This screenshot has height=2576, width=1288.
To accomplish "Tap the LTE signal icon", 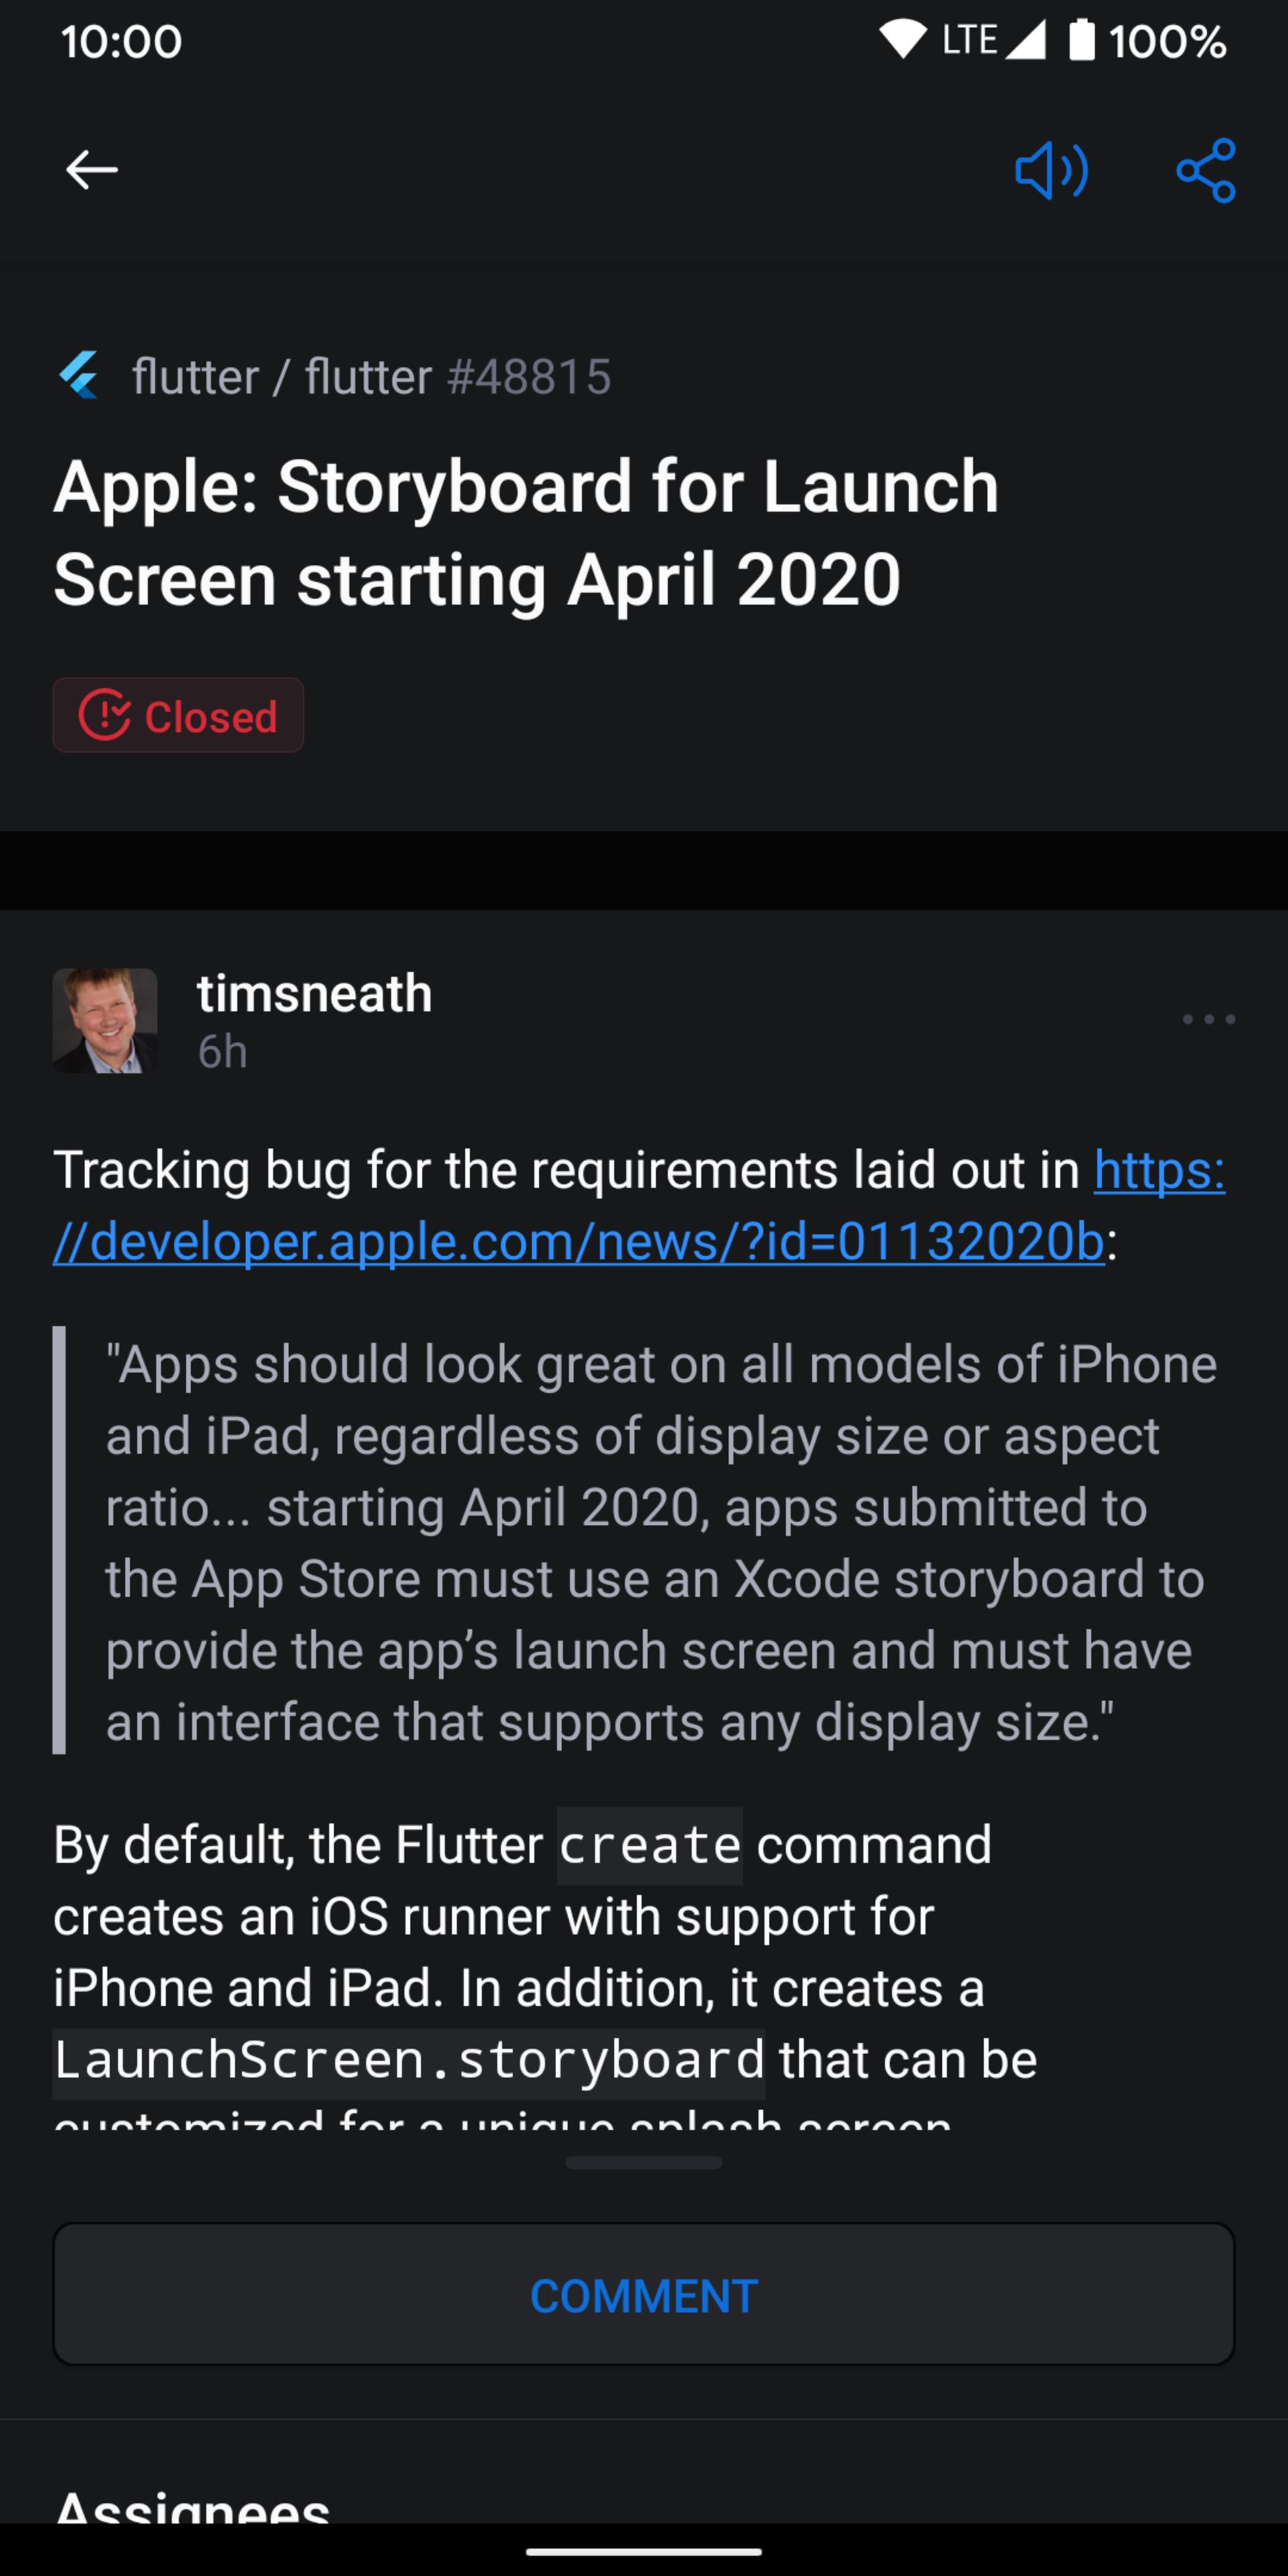I will pos(993,41).
